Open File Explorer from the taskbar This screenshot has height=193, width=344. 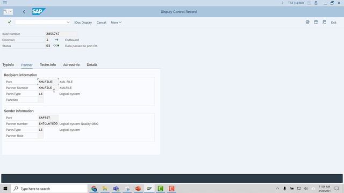(x=105, y=189)
